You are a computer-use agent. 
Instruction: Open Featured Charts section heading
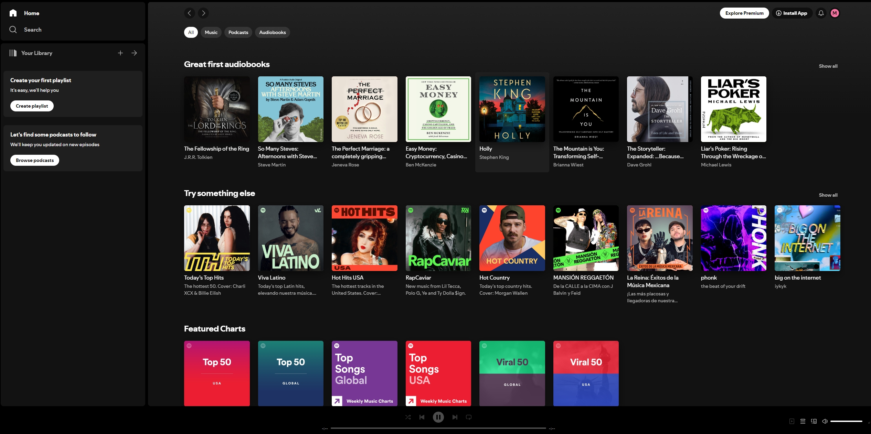(215, 329)
